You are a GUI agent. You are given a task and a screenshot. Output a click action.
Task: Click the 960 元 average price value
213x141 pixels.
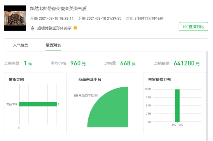click(x=78, y=63)
